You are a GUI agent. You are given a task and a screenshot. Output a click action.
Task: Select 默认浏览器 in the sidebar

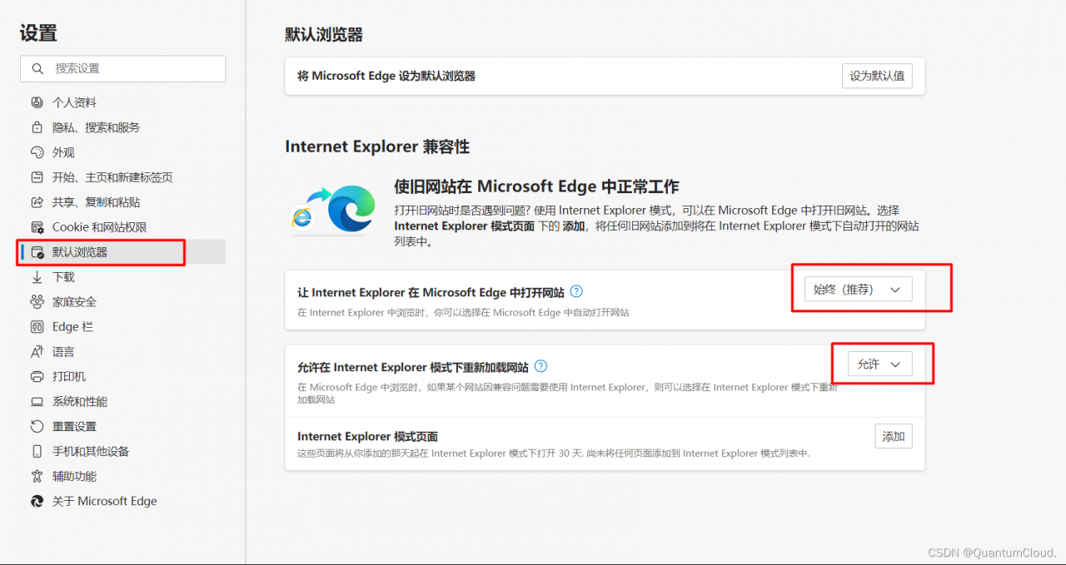[x=122, y=252]
